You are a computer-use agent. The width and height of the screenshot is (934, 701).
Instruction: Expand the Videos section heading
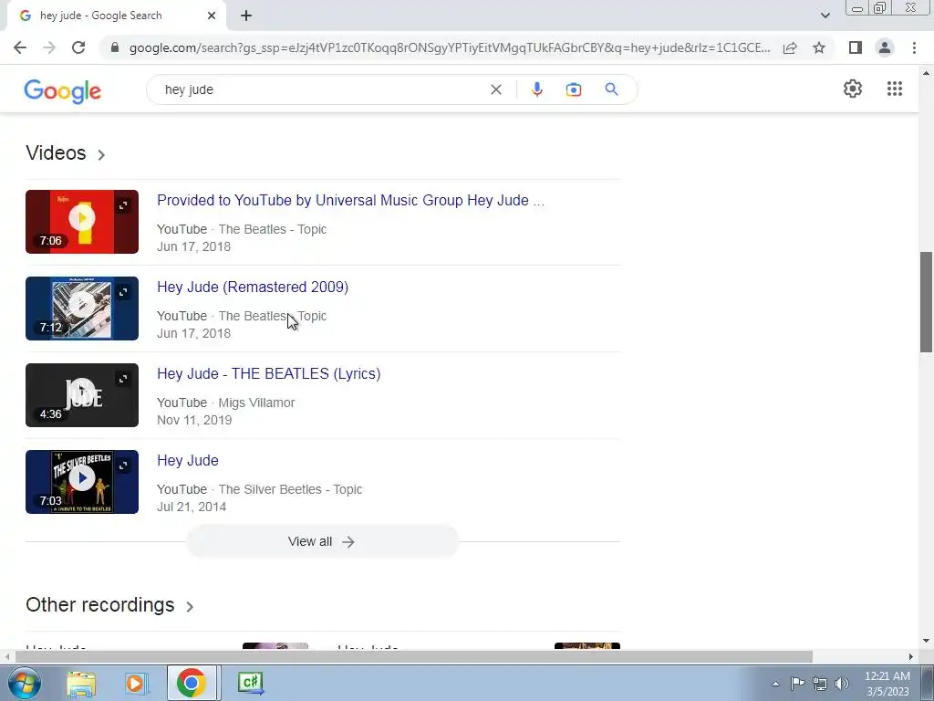[x=66, y=153]
